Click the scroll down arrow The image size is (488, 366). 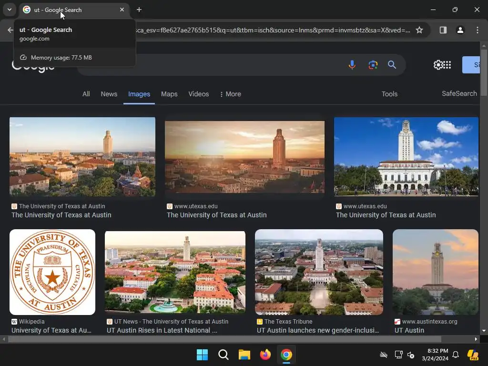[484, 331]
